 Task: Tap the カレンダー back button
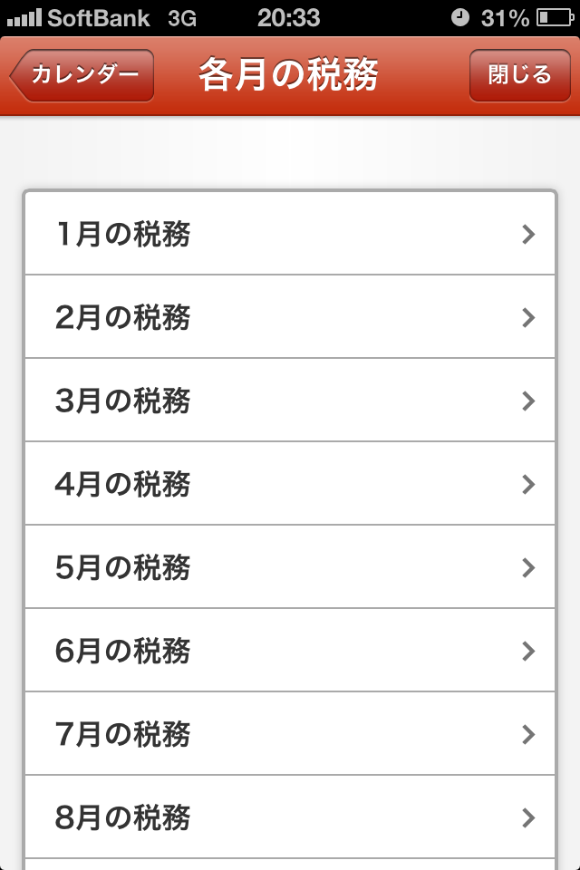pos(83,75)
